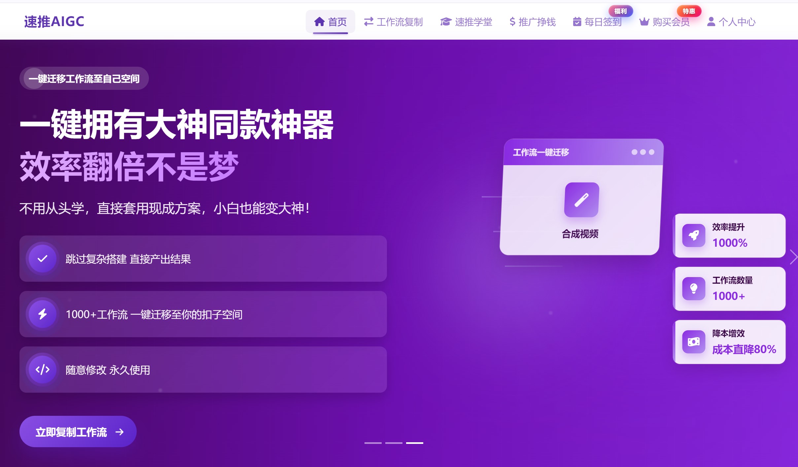
Task: Click the money icon in 降本增效 card
Action: (694, 342)
